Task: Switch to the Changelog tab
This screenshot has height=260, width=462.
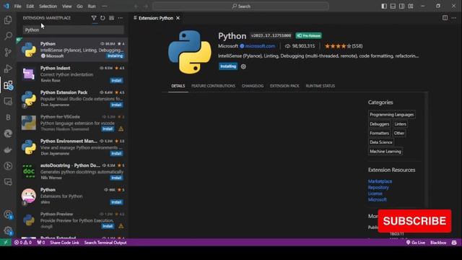Action: coord(253,86)
